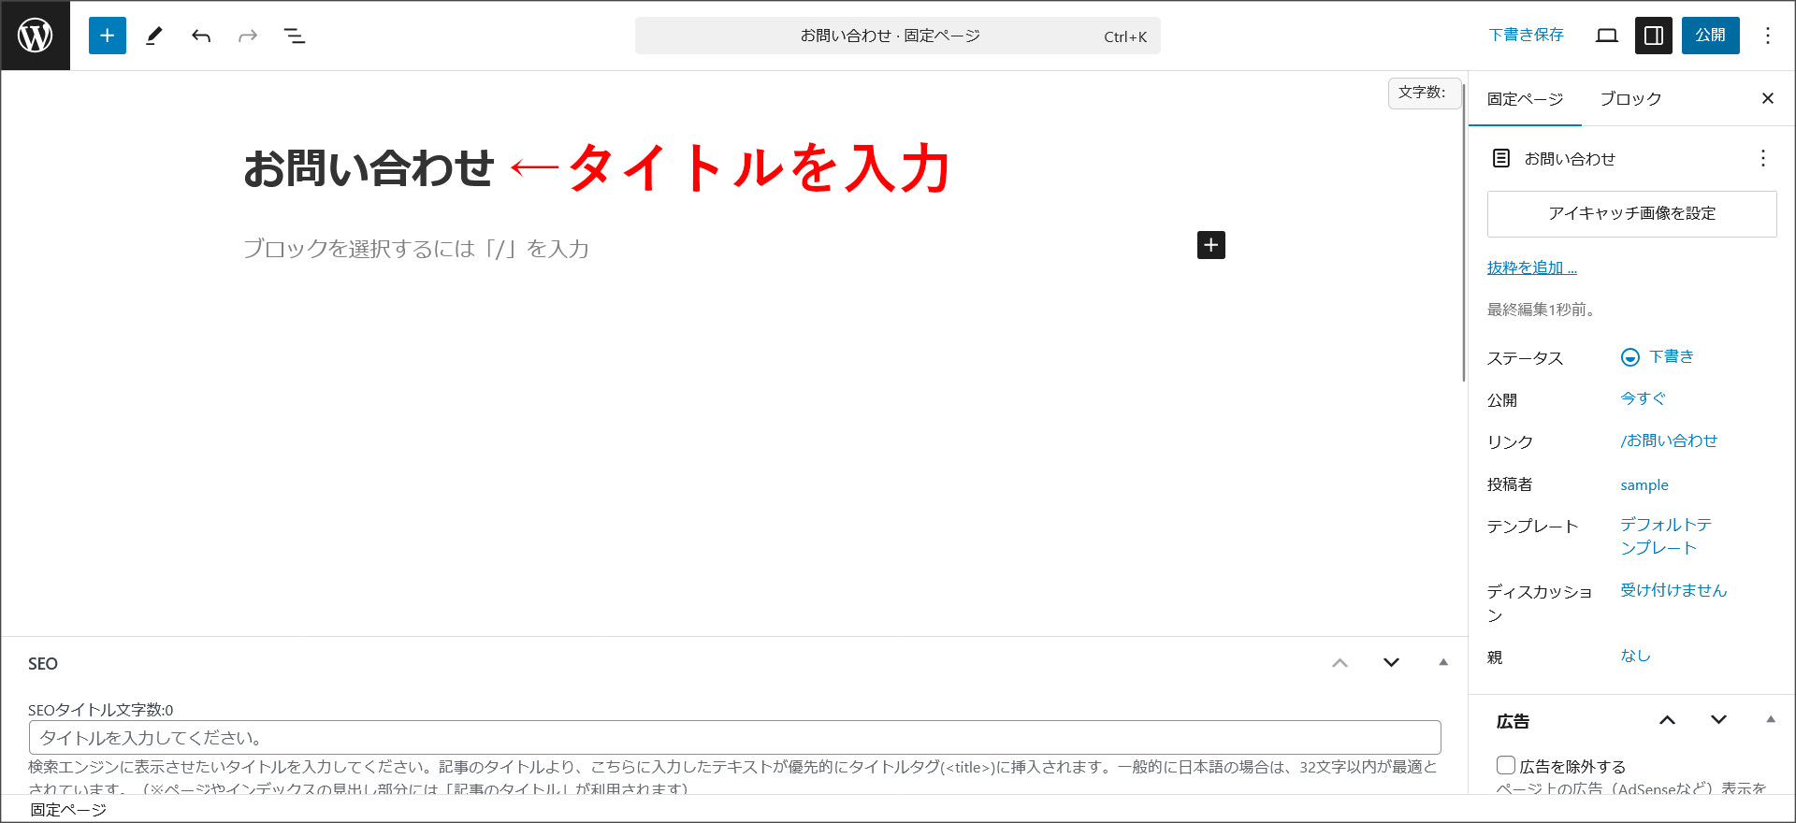Select the 固定ページ tab in sidebar
1796x823 pixels.
1525,99
